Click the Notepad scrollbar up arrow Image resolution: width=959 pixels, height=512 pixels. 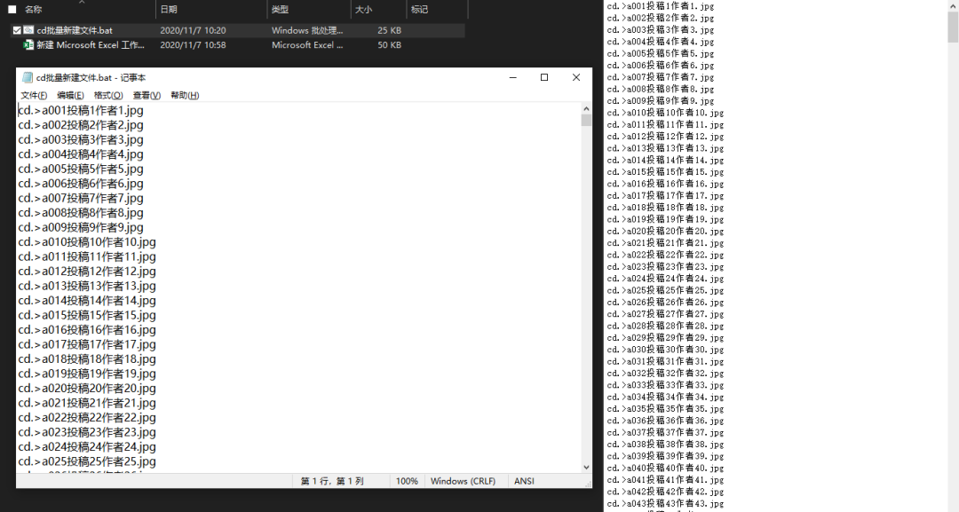pos(586,108)
